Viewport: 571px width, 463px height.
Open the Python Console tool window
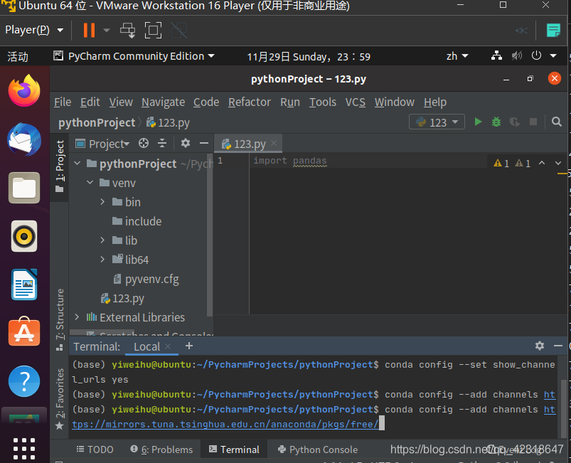(318, 449)
